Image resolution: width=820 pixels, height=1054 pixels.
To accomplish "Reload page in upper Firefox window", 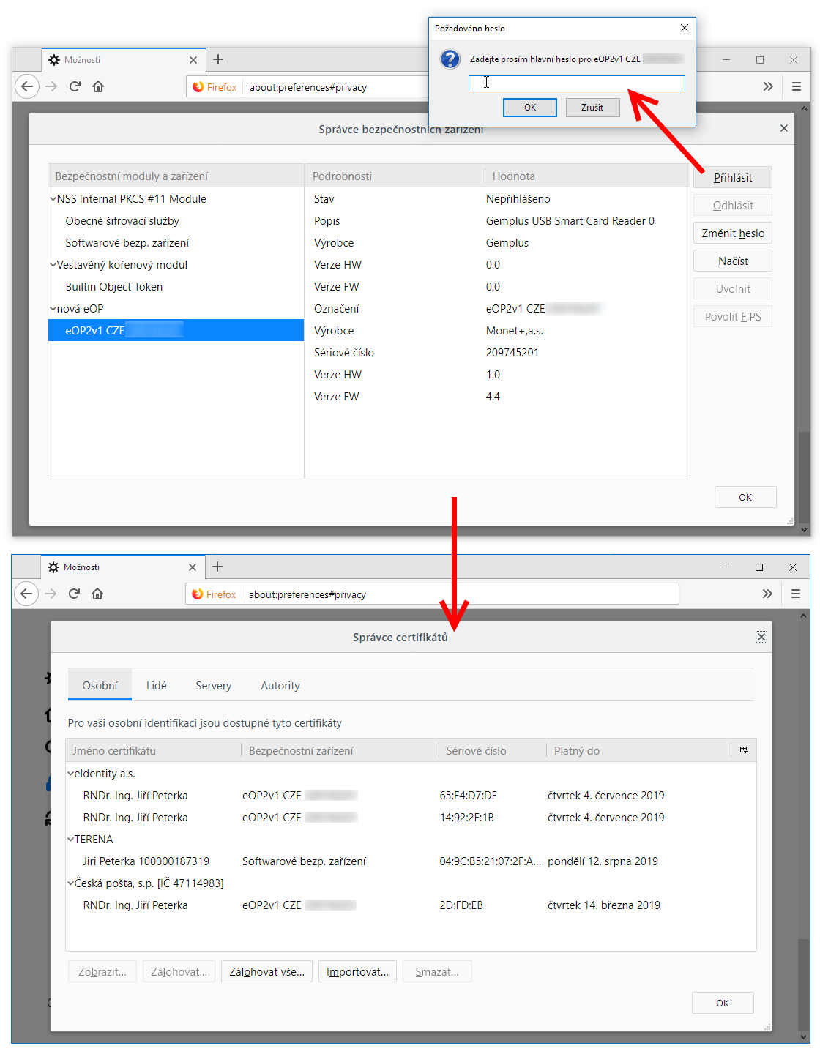I will [x=75, y=86].
